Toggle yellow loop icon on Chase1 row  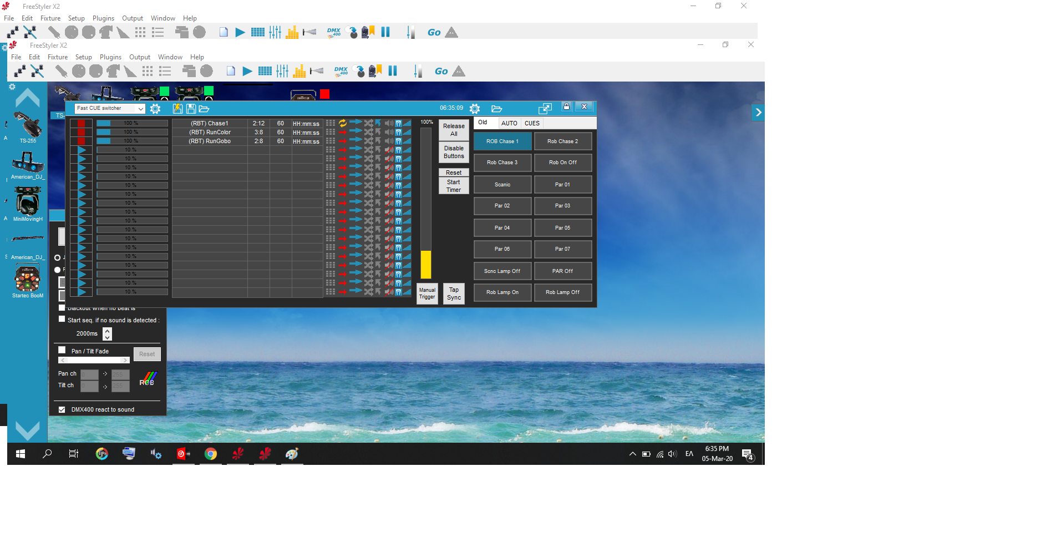tap(343, 123)
